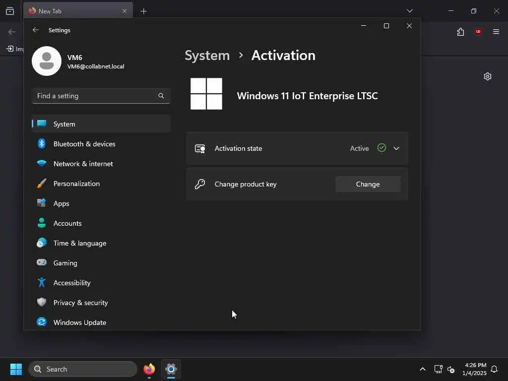Open Apps settings category
508x381 pixels.
click(x=101, y=203)
